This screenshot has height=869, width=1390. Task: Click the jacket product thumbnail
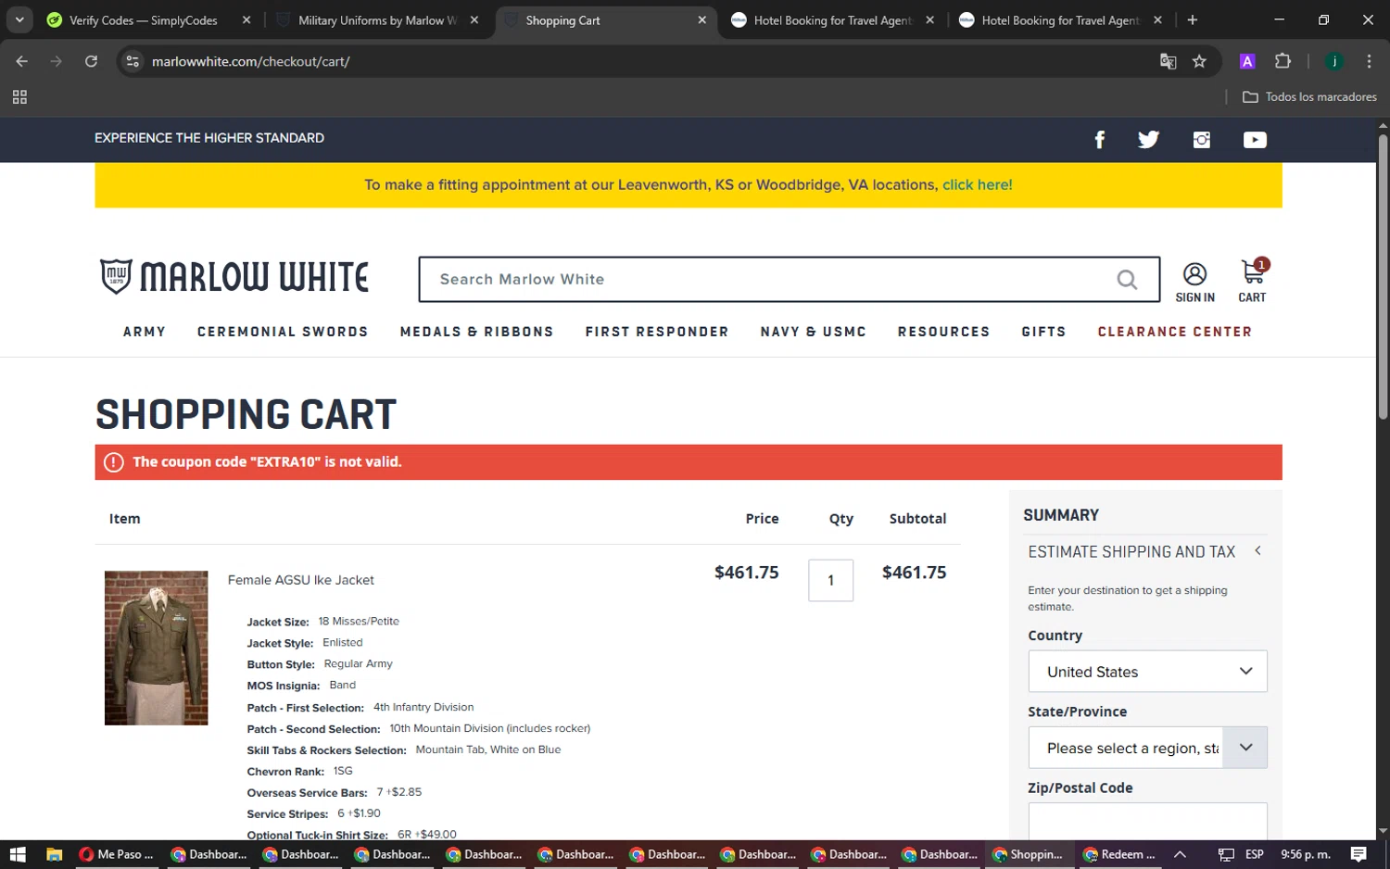click(x=156, y=648)
